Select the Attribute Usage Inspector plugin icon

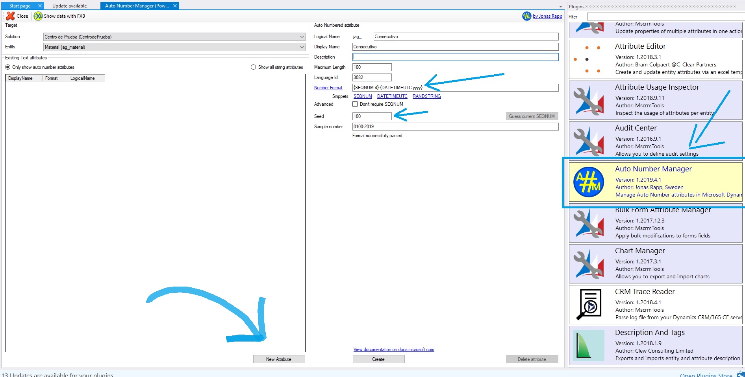589,100
